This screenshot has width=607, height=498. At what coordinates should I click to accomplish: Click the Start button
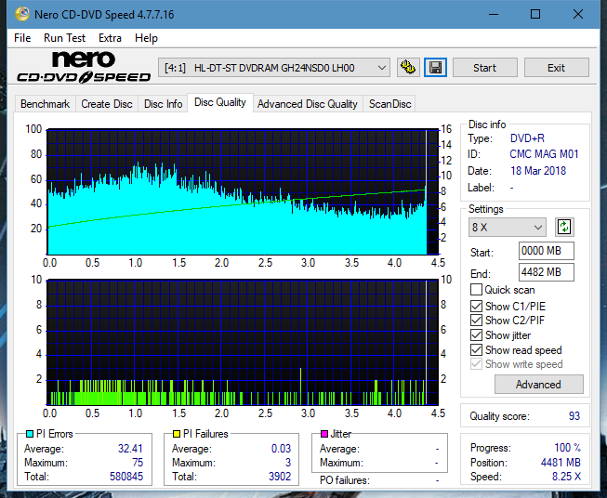coord(484,68)
